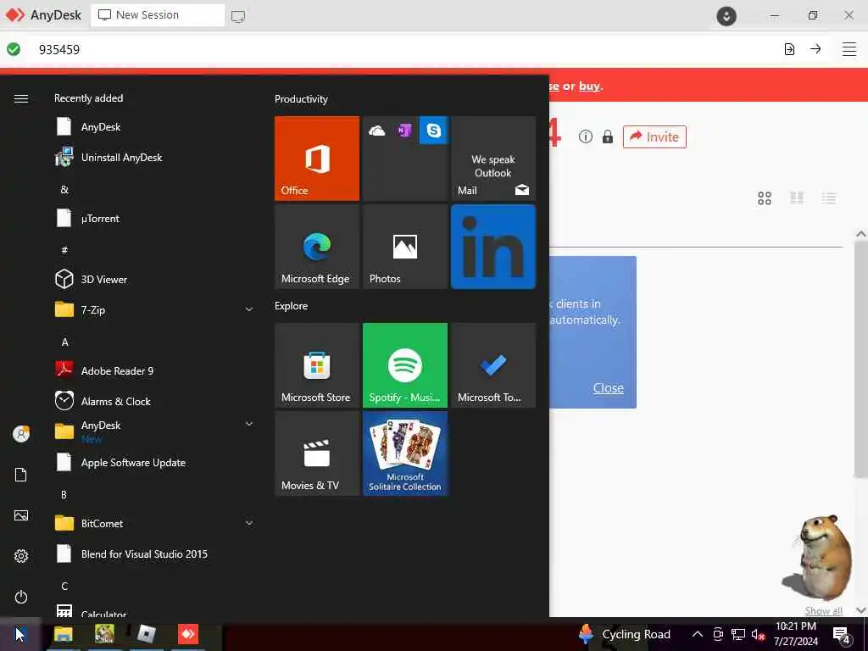The width and height of the screenshot is (868, 651).
Task: Launch Microsoft Solitaire Collection tile
Action: point(404,453)
